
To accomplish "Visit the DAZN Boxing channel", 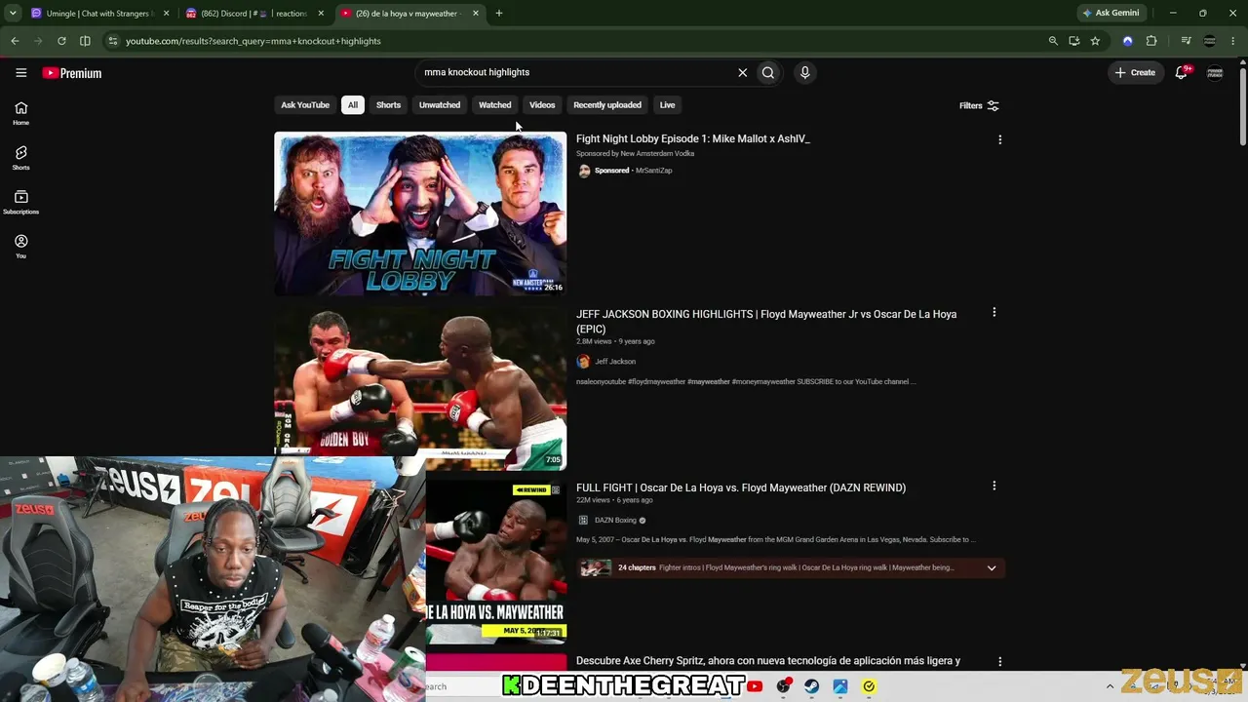I will (615, 521).
